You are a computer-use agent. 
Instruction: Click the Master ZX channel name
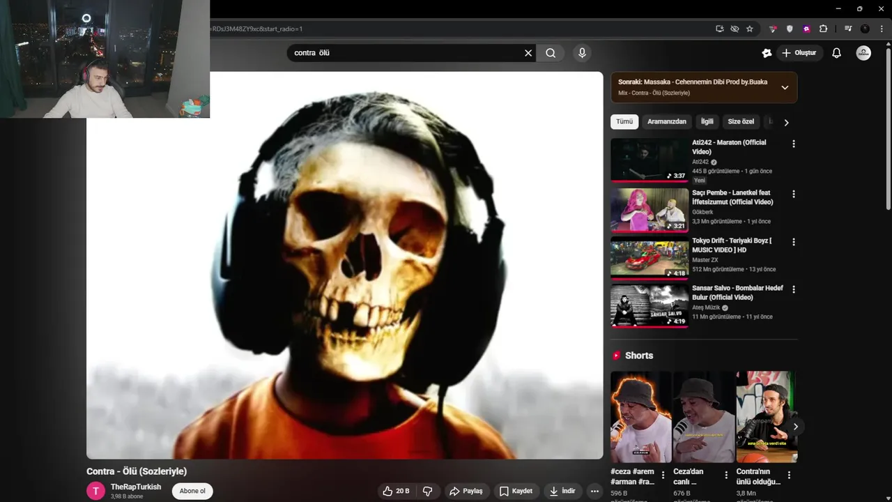coord(705,260)
